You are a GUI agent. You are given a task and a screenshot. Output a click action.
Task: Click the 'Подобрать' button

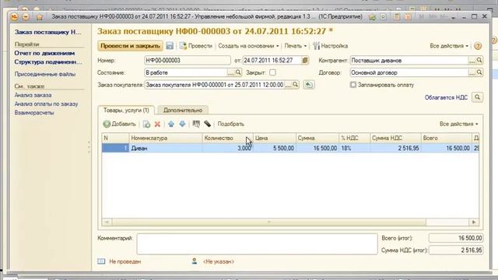(230, 124)
